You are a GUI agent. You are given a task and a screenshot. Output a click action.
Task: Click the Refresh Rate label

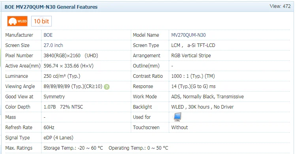(x=19, y=128)
